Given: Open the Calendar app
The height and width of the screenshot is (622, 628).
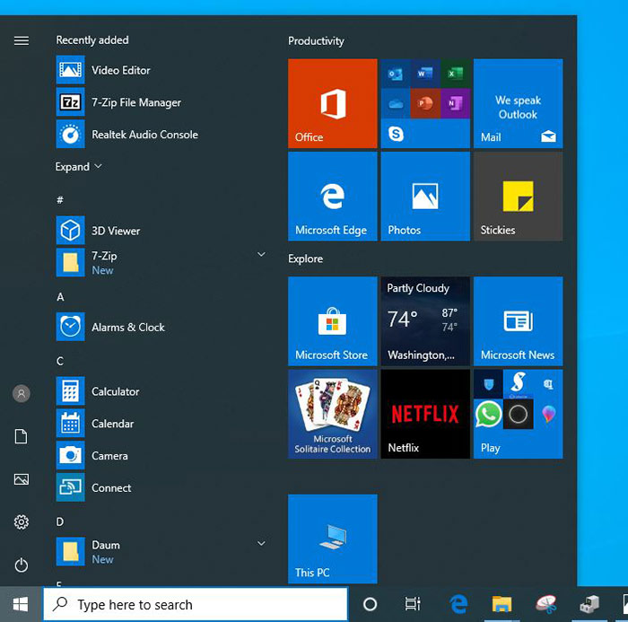Looking at the screenshot, I should [x=161, y=424].
